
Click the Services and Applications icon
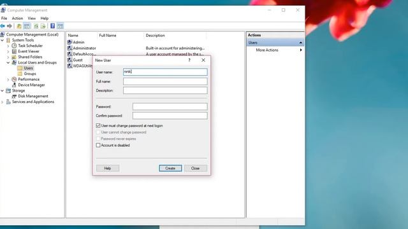[8, 102]
